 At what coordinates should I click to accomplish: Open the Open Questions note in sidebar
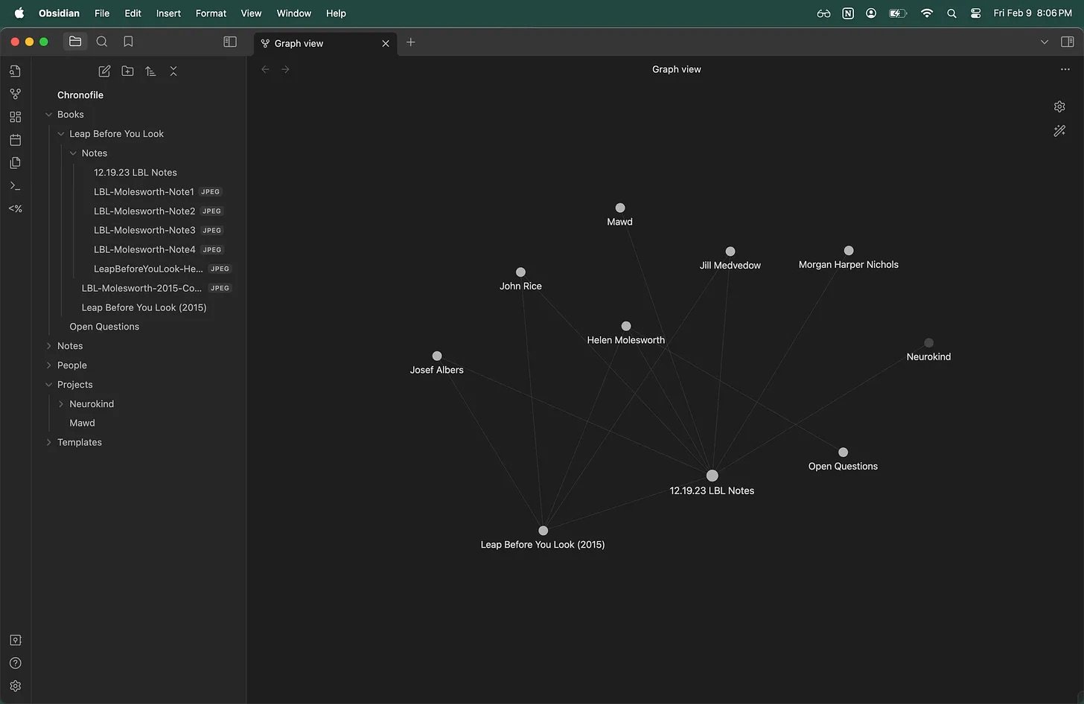104,327
